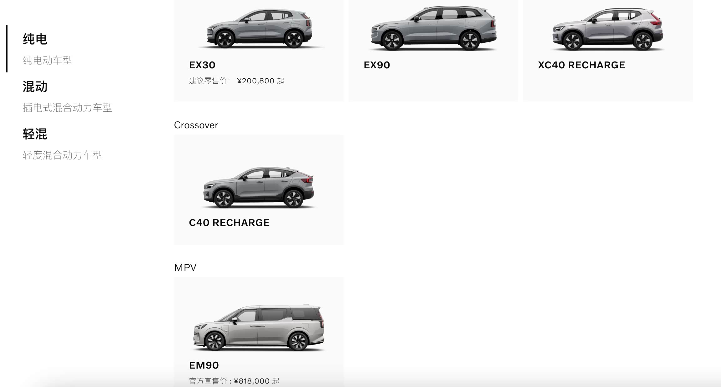Switch to the 混动 category tab
The width and height of the screenshot is (721, 387).
(x=35, y=87)
